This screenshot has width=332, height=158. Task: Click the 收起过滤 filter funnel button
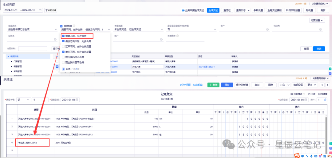point(51,10)
